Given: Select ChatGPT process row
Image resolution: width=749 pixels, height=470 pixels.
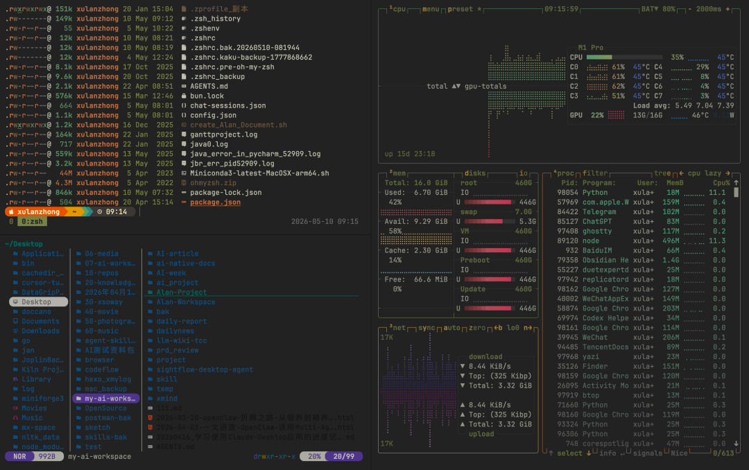Looking at the screenshot, I should point(641,221).
